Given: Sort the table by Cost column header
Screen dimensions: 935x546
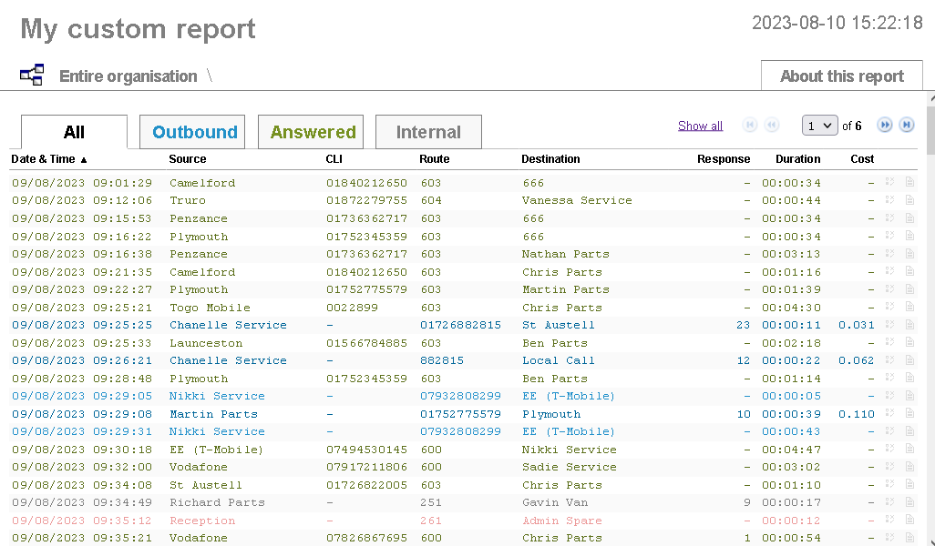Looking at the screenshot, I should click(862, 159).
